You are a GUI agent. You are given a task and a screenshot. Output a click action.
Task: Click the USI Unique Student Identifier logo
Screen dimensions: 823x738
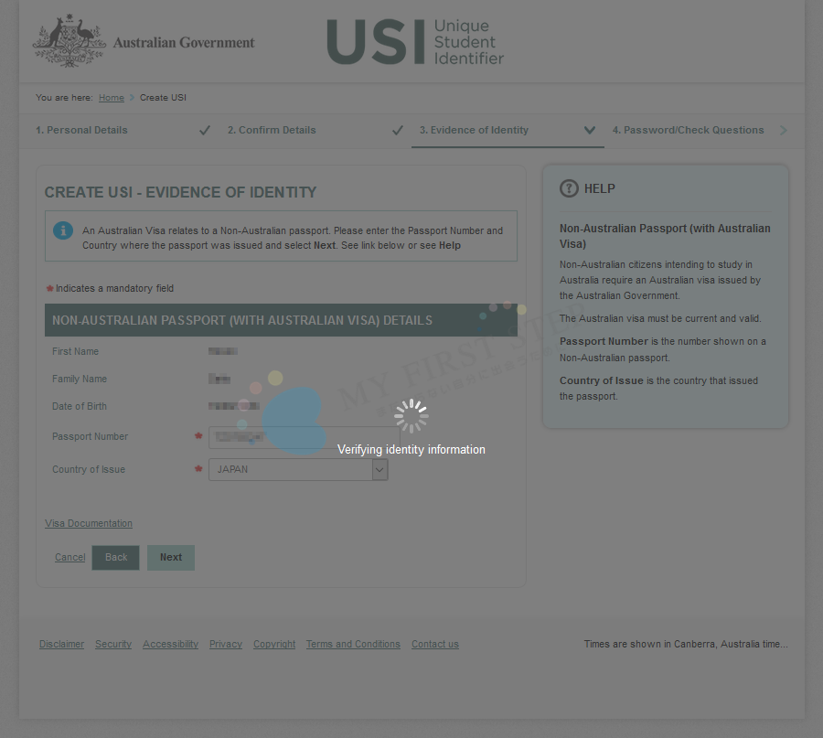click(x=415, y=42)
